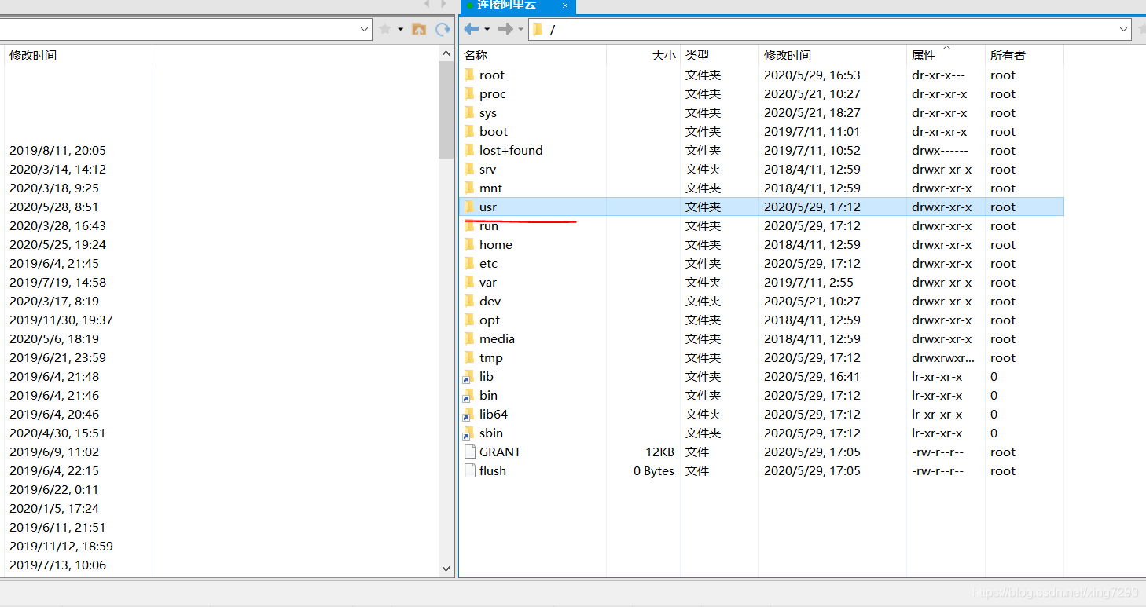Select the var folder icon
This screenshot has height=607, width=1146.
(469, 282)
